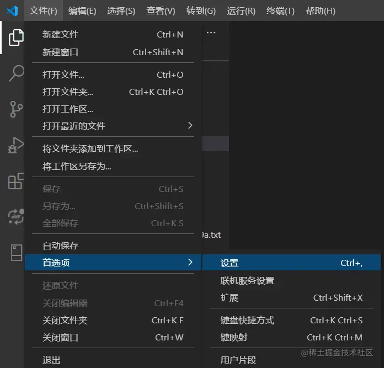Open 设置 in preferences submenu
The width and height of the screenshot is (384, 368).
[x=291, y=263]
